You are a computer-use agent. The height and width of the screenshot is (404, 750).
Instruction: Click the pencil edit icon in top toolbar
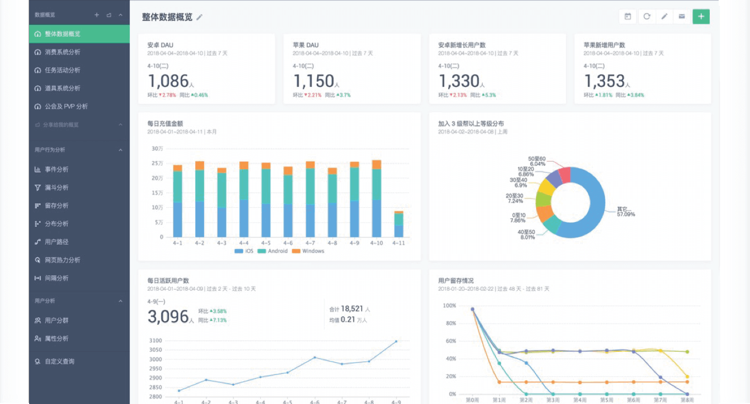[x=664, y=16]
